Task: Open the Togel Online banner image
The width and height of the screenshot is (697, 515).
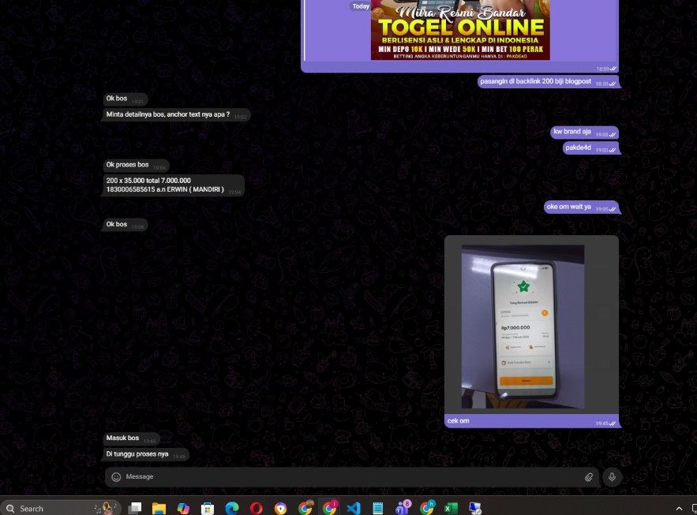Action: [x=460, y=30]
